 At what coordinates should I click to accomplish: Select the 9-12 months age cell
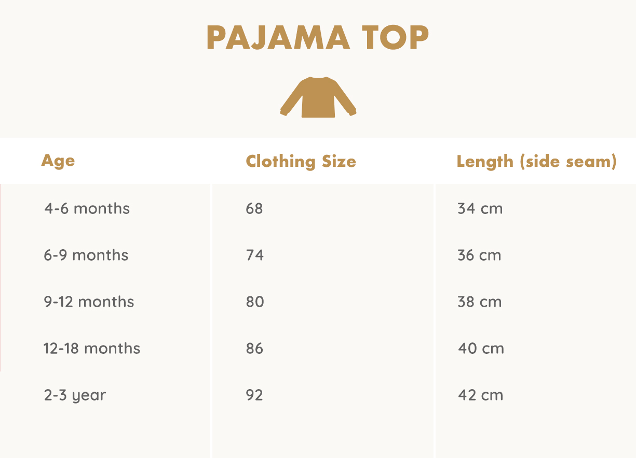[89, 302]
